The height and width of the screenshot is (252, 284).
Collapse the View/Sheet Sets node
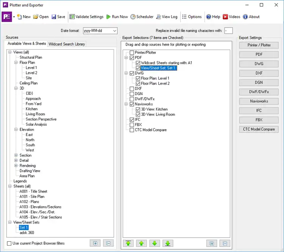coord(10,222)
